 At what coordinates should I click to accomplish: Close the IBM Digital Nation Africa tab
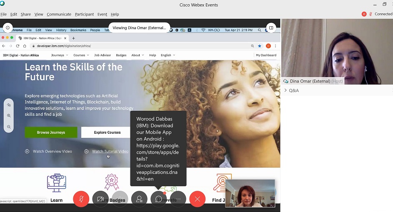pos(65,38)
